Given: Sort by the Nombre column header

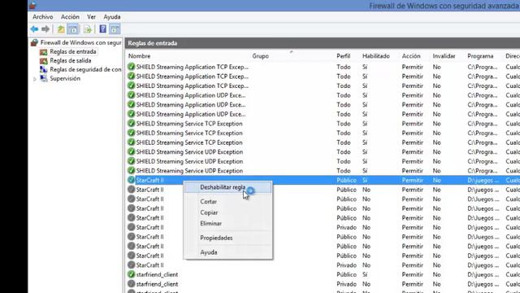Looking at the screenshot, I should [x=139, y=56].
